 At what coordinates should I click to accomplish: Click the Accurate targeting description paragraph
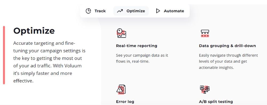point(49,62)
